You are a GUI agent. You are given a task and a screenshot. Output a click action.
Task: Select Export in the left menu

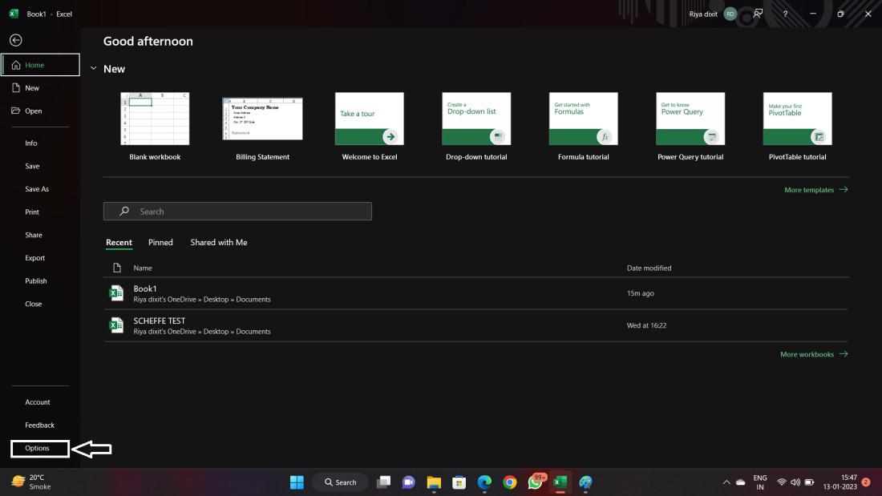click(35, 258)
